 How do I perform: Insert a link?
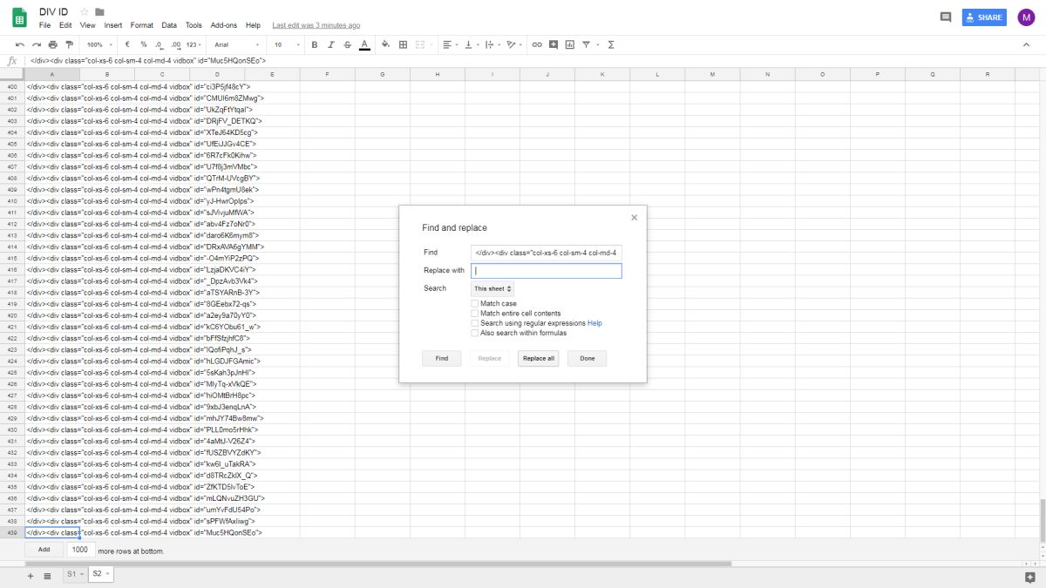click(537, 44)
